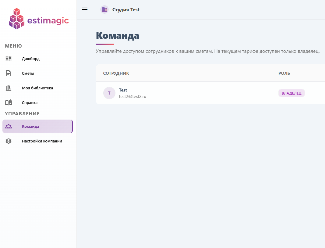
Task: Click the Сметы document icon
Action: [9, 73]
